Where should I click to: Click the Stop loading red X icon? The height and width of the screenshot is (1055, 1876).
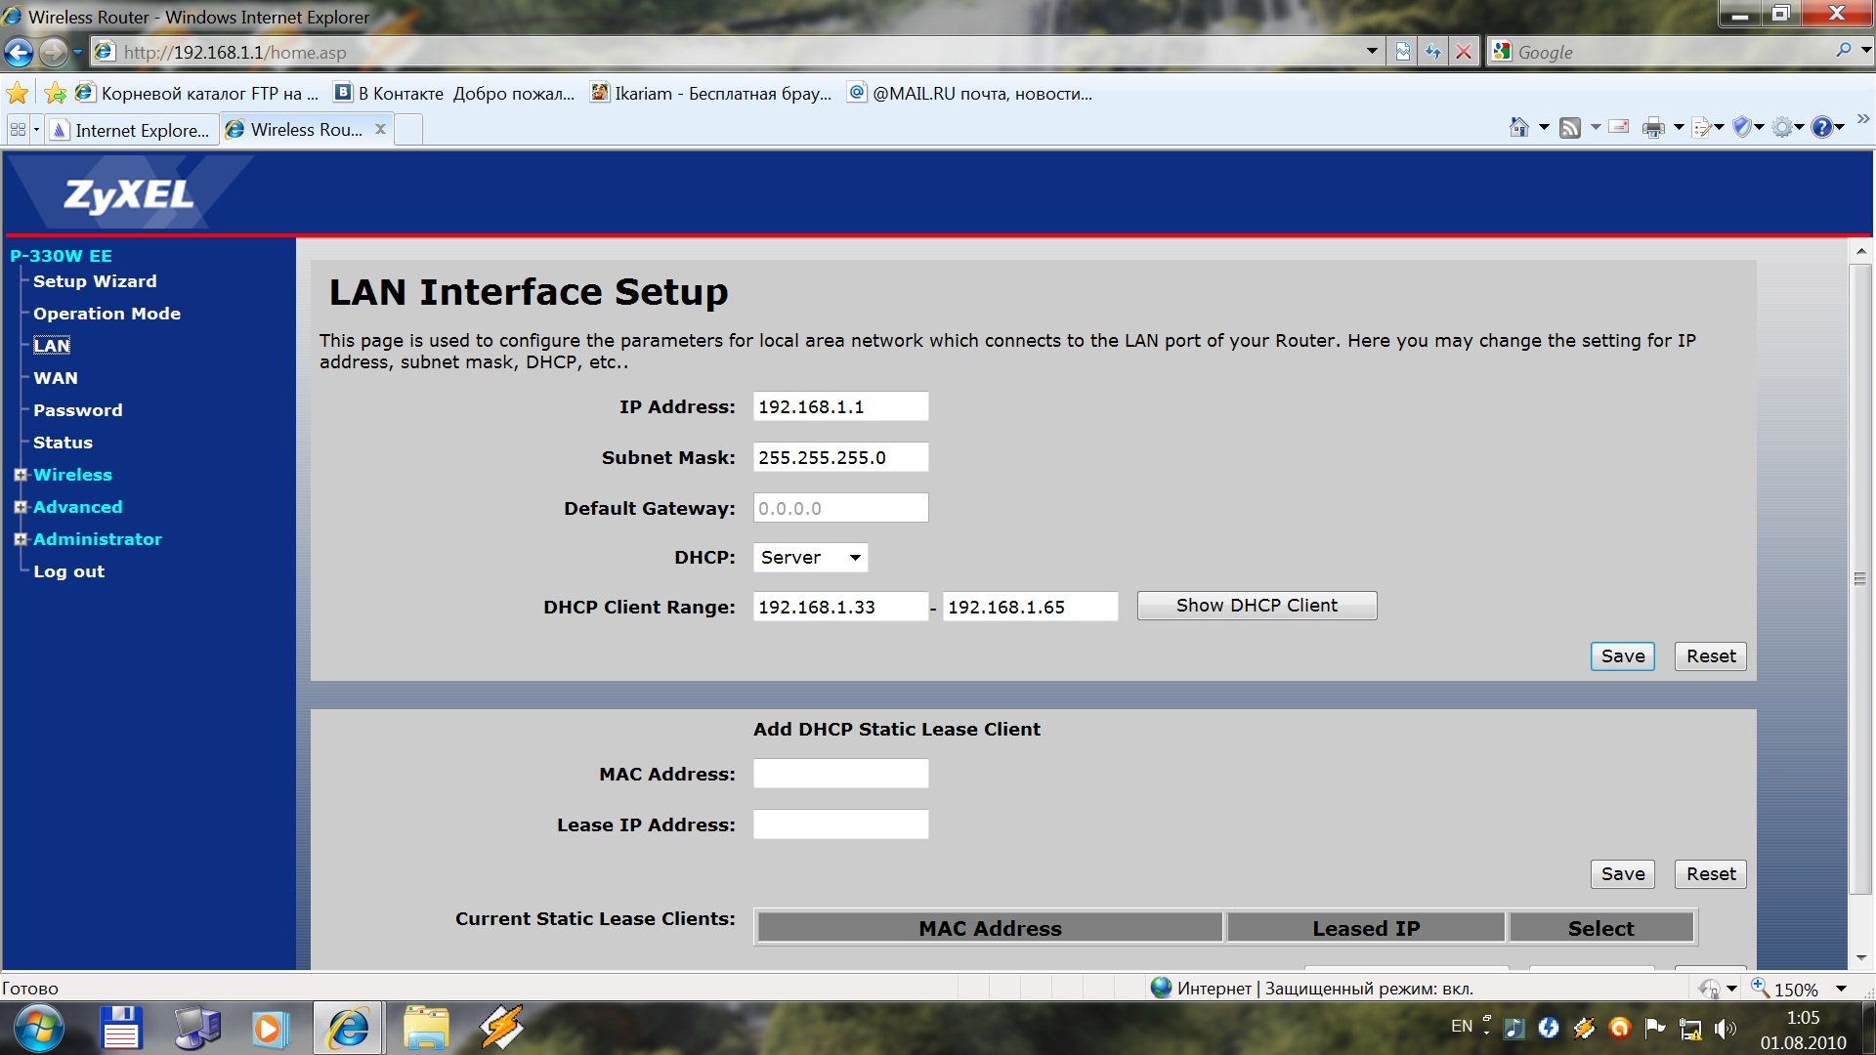coord(1464,52)
